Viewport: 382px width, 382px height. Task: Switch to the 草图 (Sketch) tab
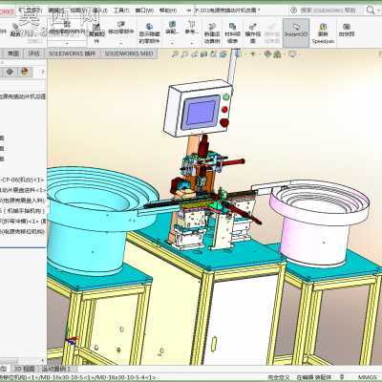(13, 53)
